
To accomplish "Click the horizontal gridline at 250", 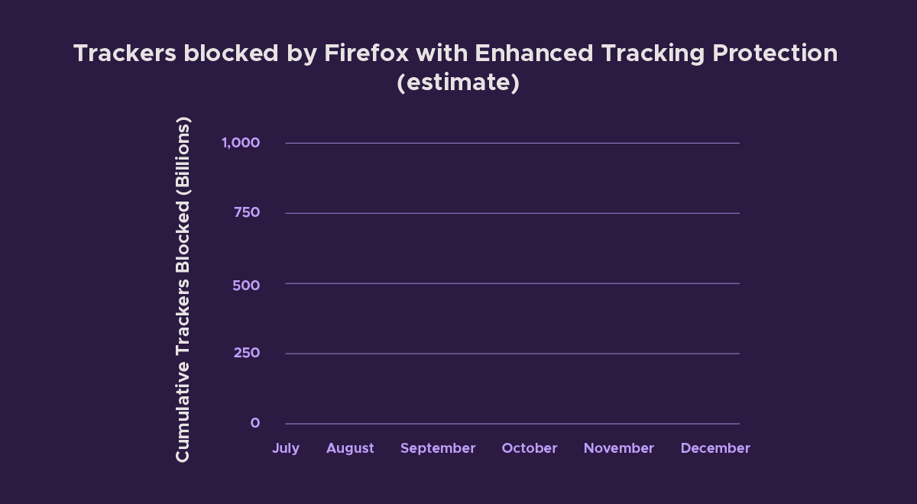I will (x=512, y=354).
